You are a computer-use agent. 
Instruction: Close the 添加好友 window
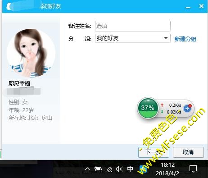[x=201, y=6]
